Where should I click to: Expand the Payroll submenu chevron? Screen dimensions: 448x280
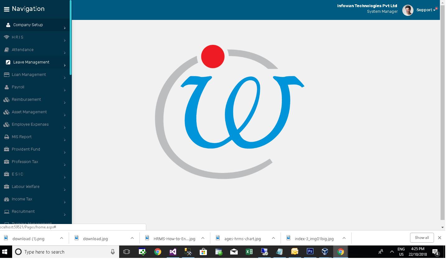(65, 90)
